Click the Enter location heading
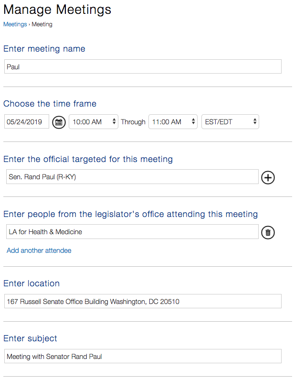294x380 pixels. click(31, 283)
